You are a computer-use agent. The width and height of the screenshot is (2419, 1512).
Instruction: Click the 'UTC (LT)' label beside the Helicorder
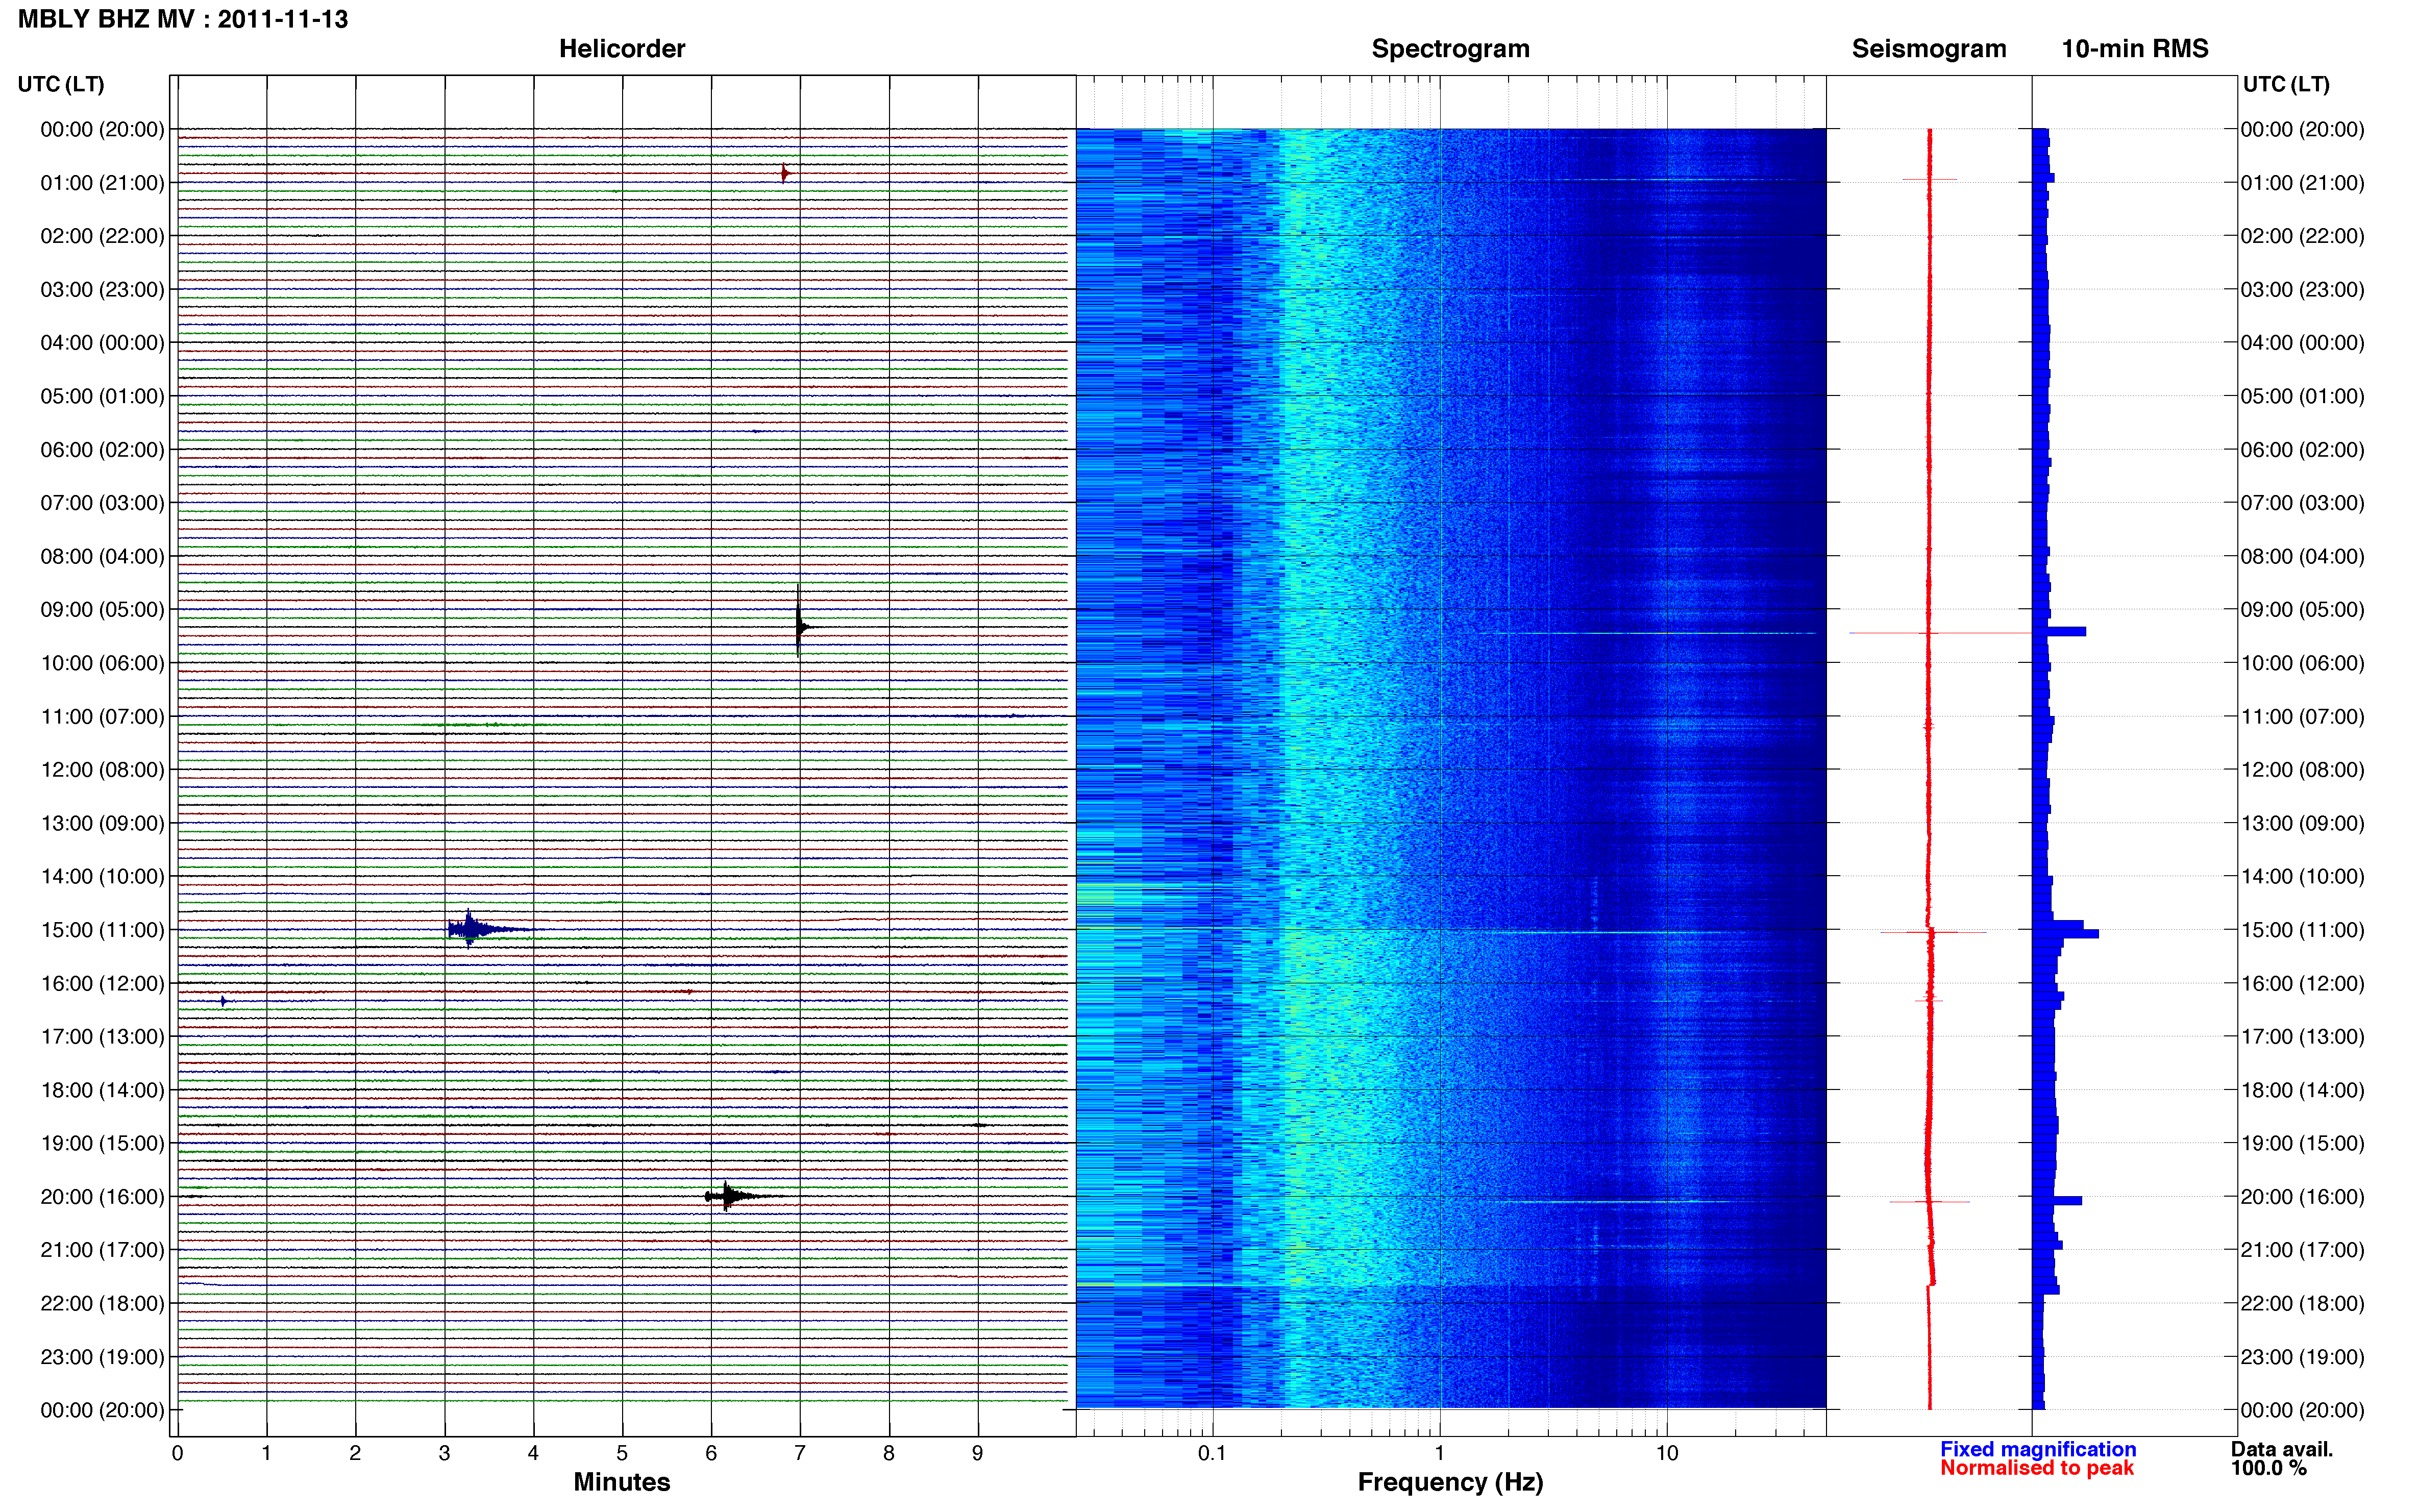[x=61, y=84]
